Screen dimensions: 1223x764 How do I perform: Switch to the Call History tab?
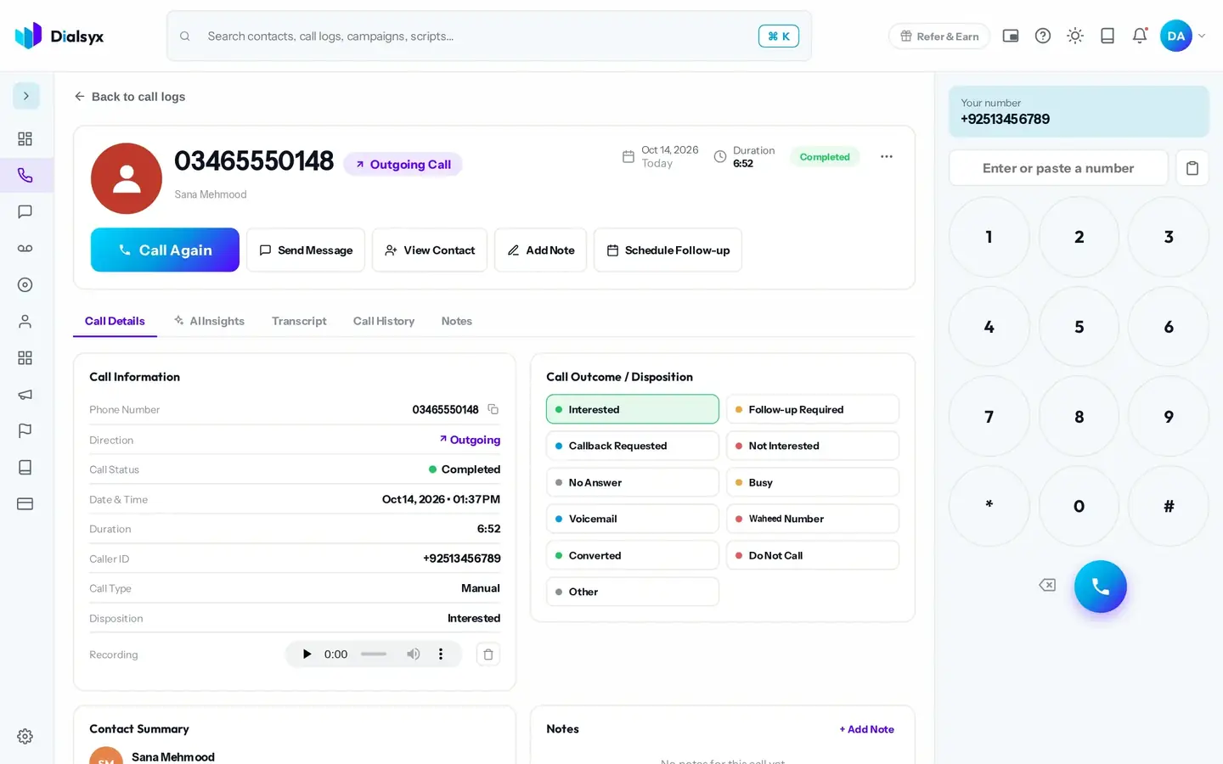384,321
